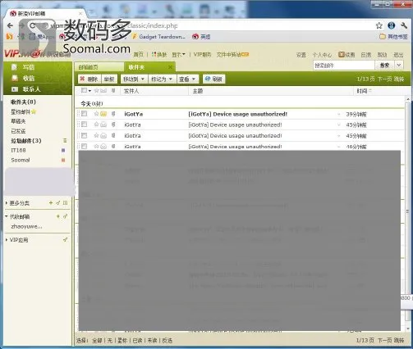Open the VIP服务 menu item

point(202,55)
